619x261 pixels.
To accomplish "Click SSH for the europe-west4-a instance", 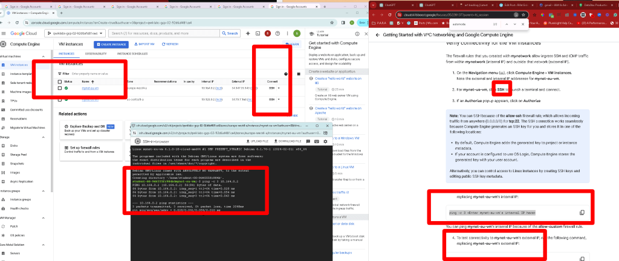I will pos(271,88).
